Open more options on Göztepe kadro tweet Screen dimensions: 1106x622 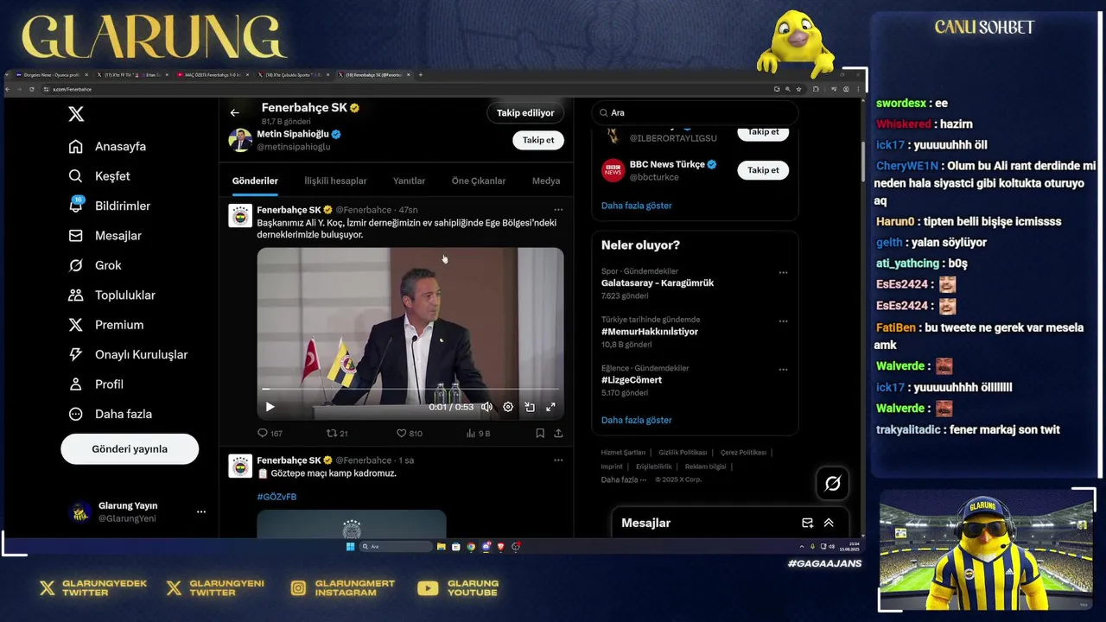pos(558,460)
